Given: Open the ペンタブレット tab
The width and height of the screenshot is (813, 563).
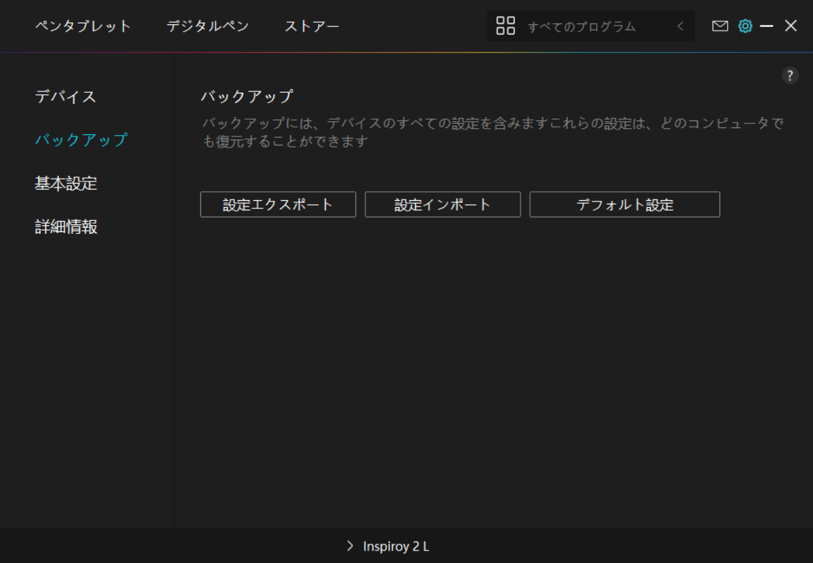Looking at the screenshot, I should point(83,26).
